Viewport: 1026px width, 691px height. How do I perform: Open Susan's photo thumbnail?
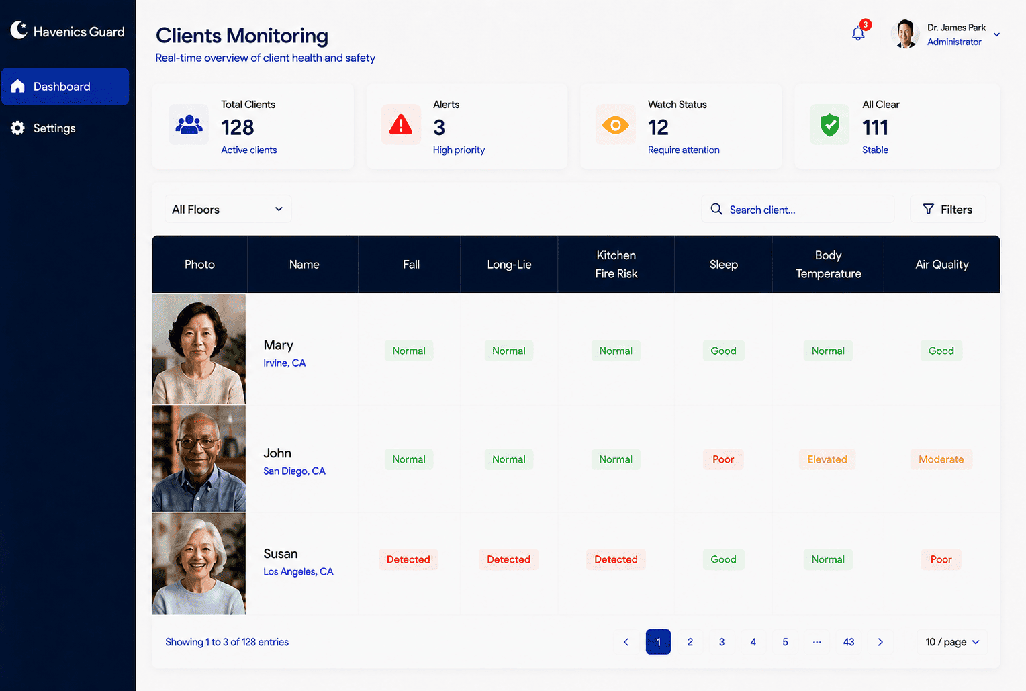coord(199,563)
